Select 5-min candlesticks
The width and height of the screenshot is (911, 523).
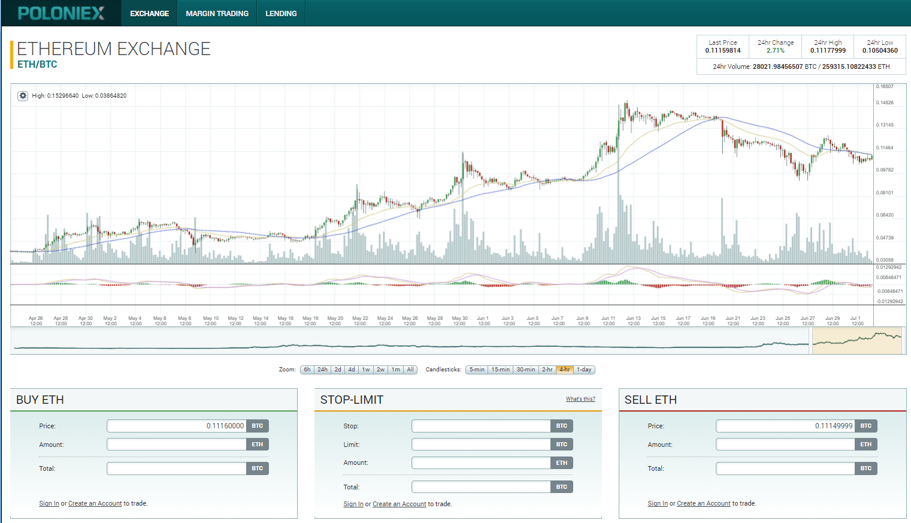point(477,370)
